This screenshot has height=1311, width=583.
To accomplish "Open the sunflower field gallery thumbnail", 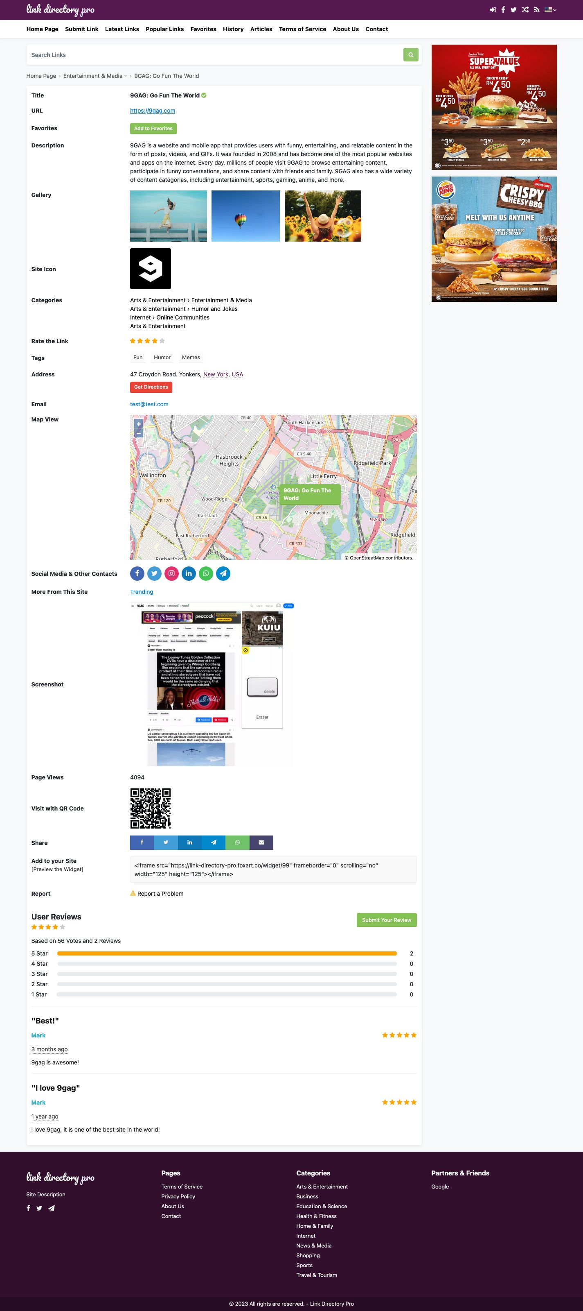I will coord(323,216).
